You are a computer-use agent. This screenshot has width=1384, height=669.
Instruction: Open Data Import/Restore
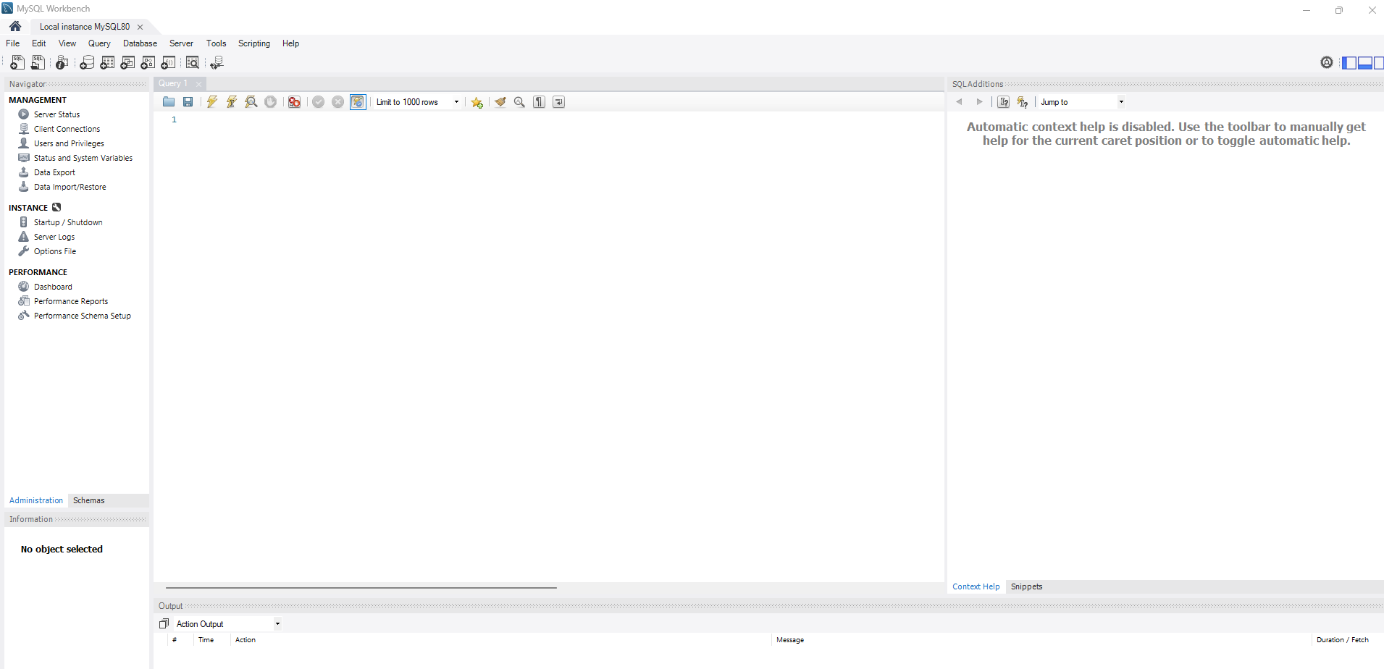coord(70,187)
